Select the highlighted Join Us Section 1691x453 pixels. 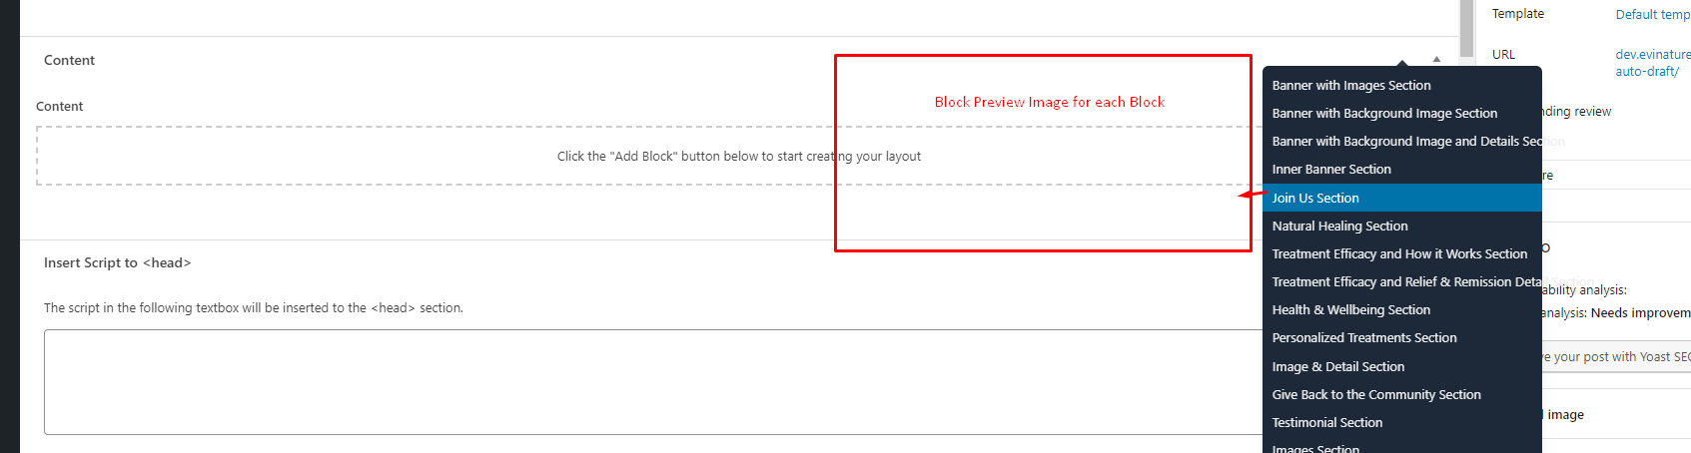pos(1402,198)
